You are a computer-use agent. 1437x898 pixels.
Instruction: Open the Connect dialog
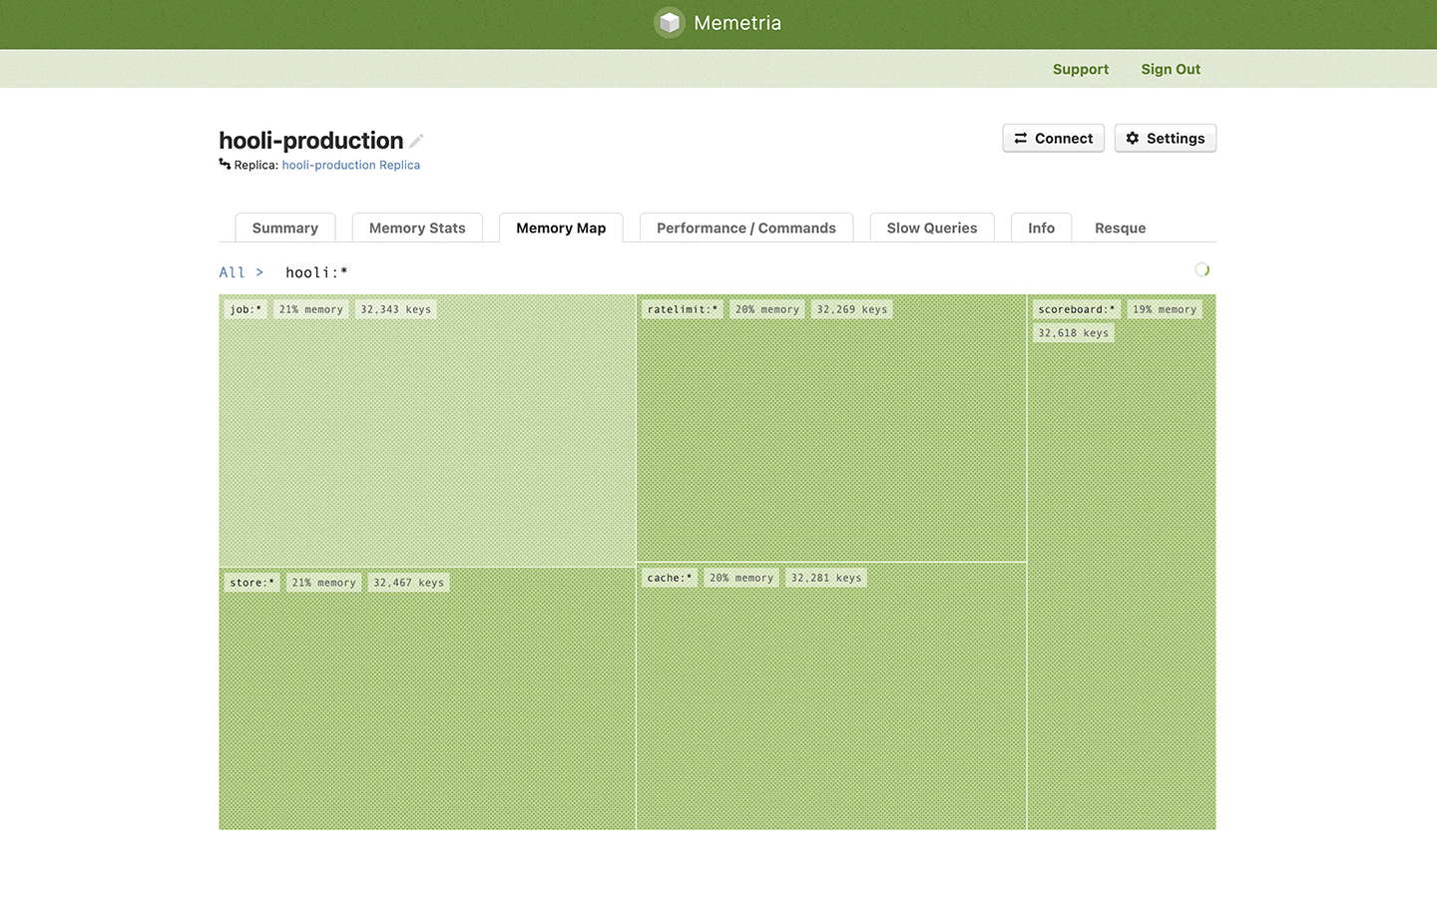pyautogui.click(x=1053, y=139)
